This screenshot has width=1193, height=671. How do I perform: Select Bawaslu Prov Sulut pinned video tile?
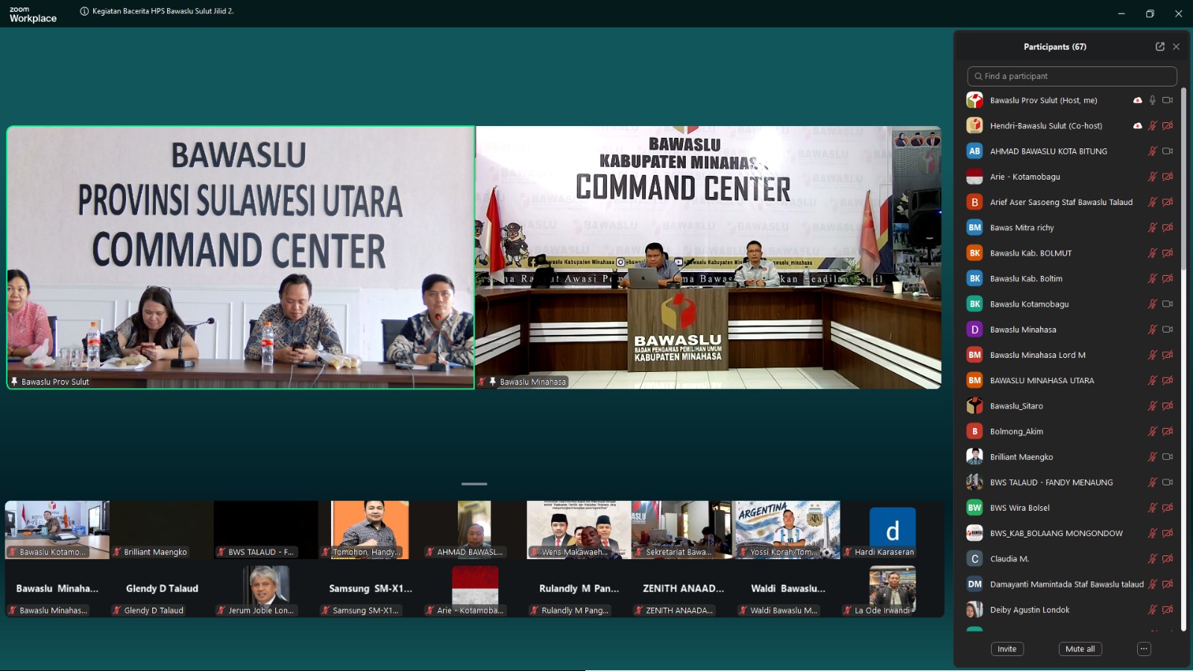pyautogui.click(x=241, y=257)
